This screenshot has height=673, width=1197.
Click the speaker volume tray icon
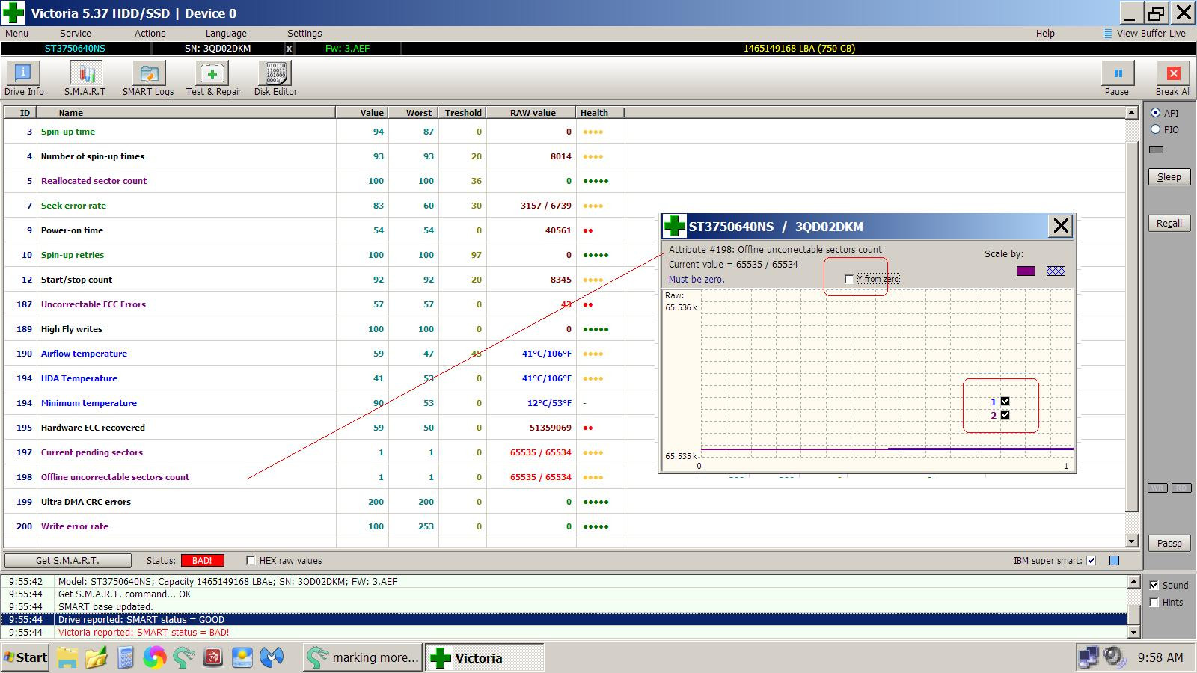click(x=1115, y=657)
